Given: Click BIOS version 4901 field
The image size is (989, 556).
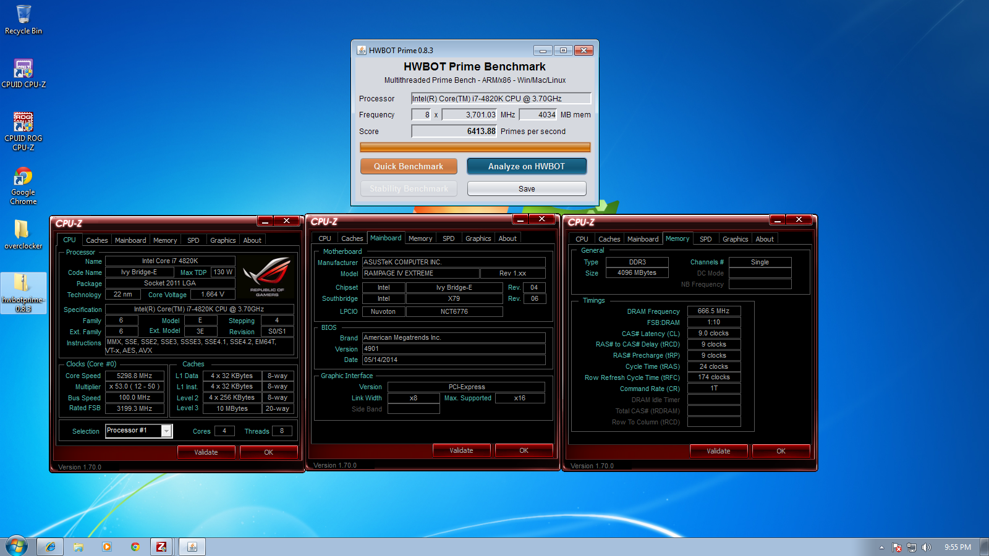Looking at the screenshot, I should [454, 348].
